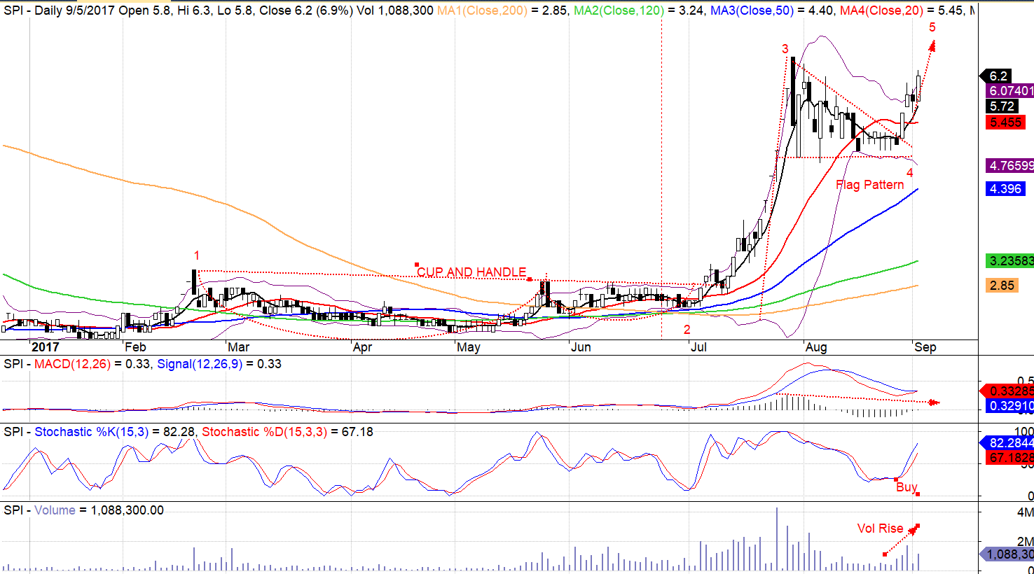
Task: Click the Stochastic %D(15,3,3) label
Action: (x=264, y=432)
